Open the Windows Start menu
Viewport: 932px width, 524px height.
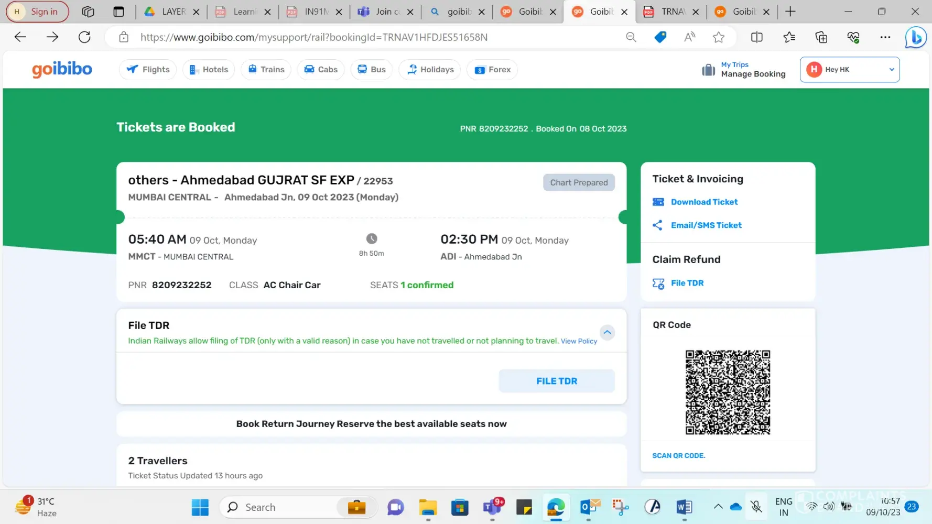[x=200, y=507]
